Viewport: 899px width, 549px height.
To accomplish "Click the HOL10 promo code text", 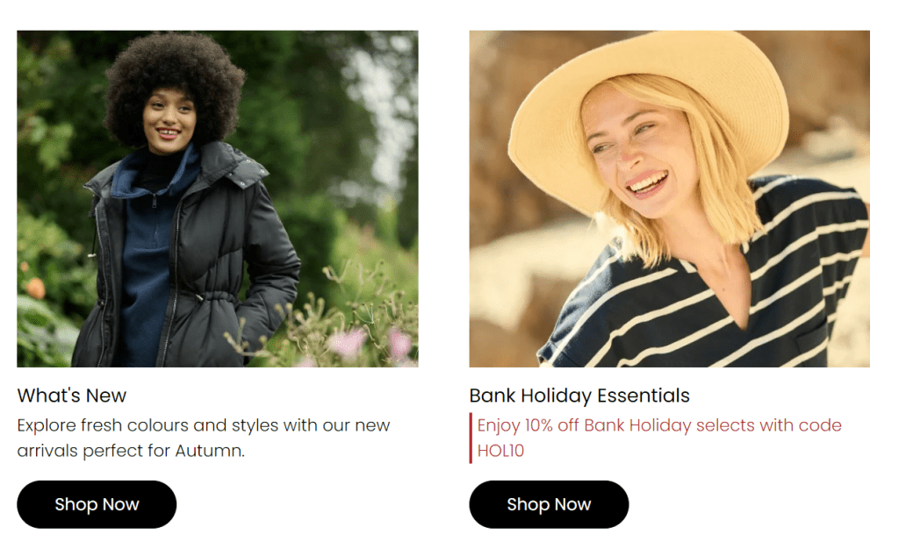I will coord(500,452).
